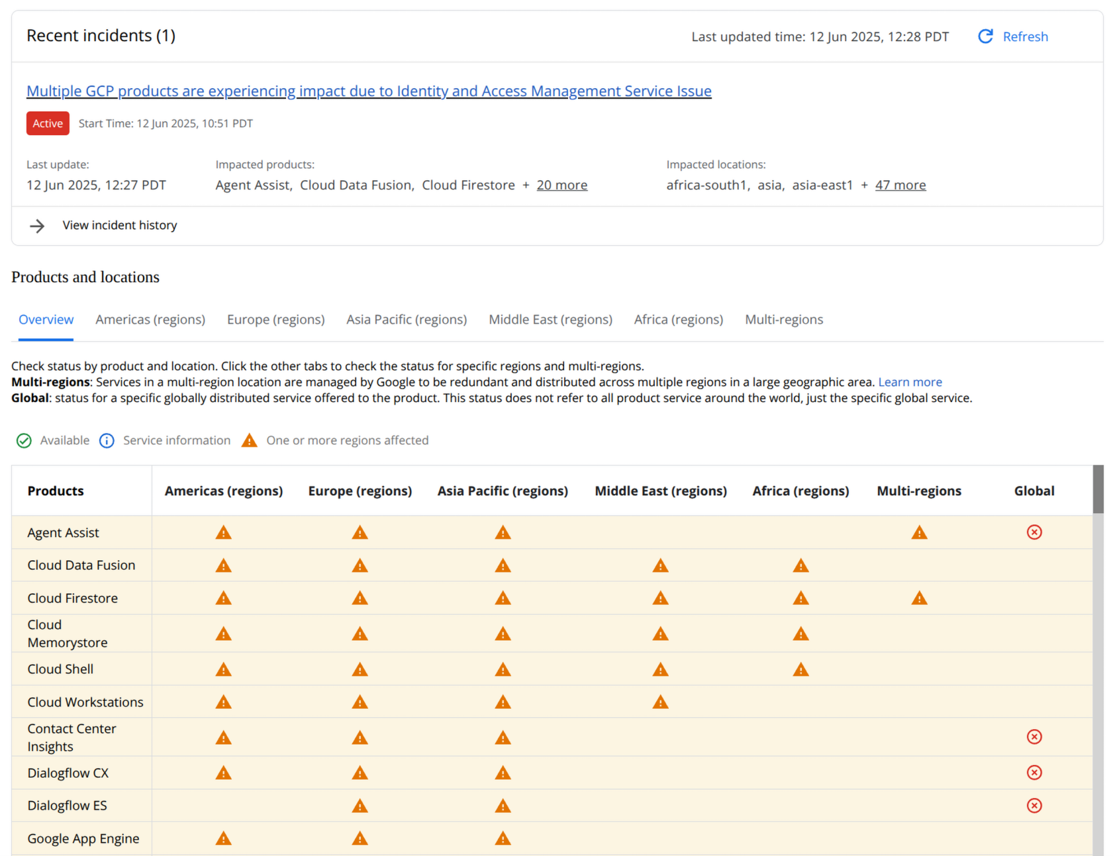Click the Dialogflow ES row label
The image size is (1113, 856).
pyautogui.click(x=68, y=806)
